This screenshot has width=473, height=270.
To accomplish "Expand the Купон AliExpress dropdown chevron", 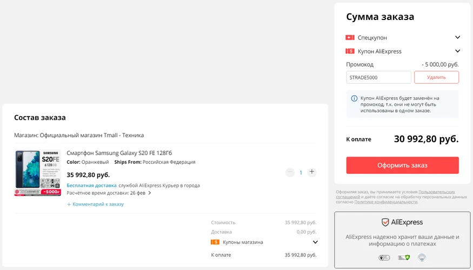I will click(458, 51).
